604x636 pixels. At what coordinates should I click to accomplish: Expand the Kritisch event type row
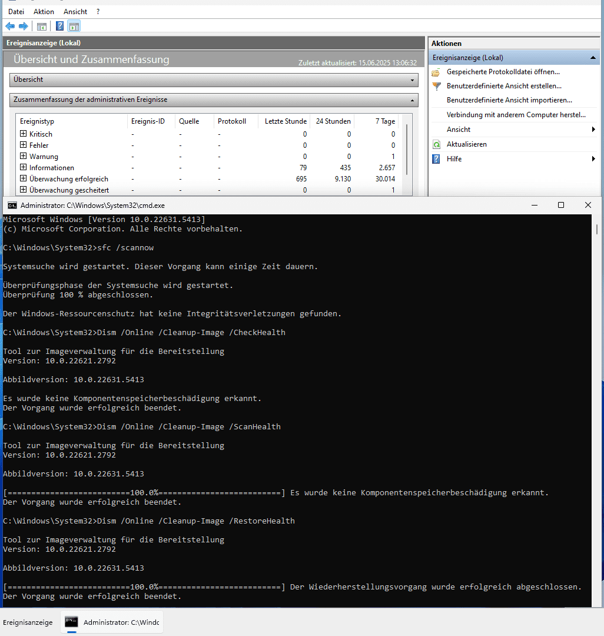[23, 134]
